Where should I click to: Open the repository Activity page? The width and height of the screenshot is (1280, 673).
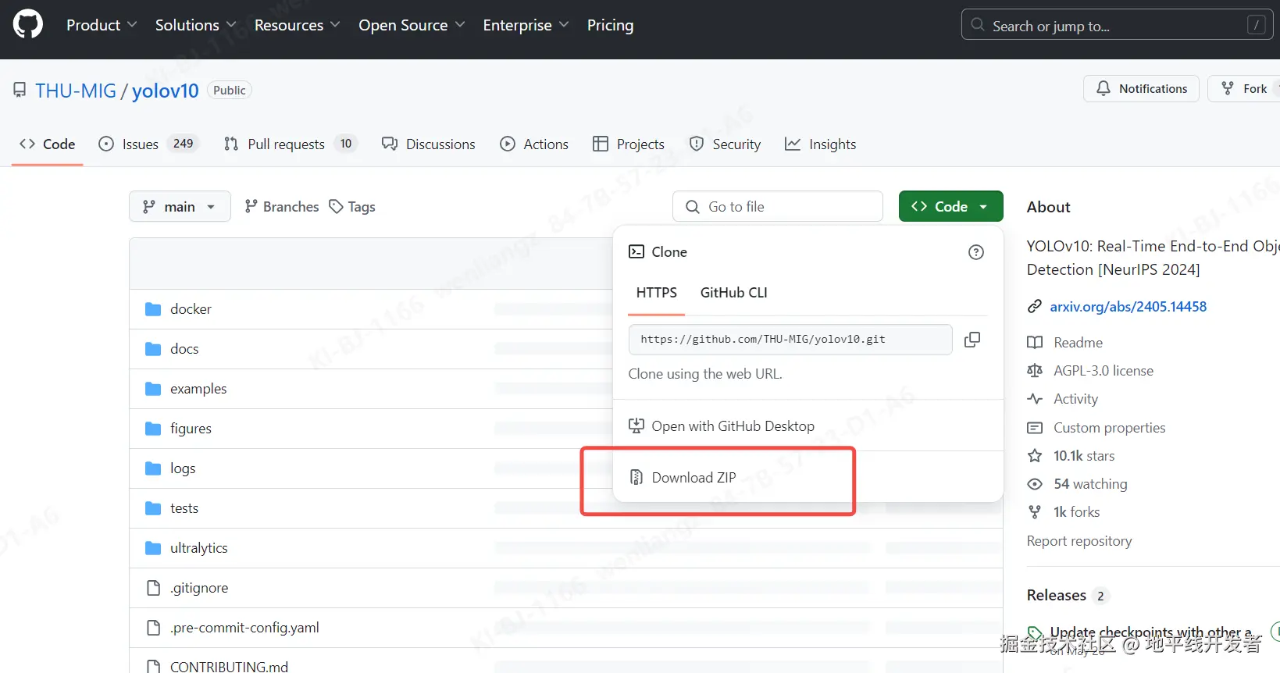pos(1075,398)
